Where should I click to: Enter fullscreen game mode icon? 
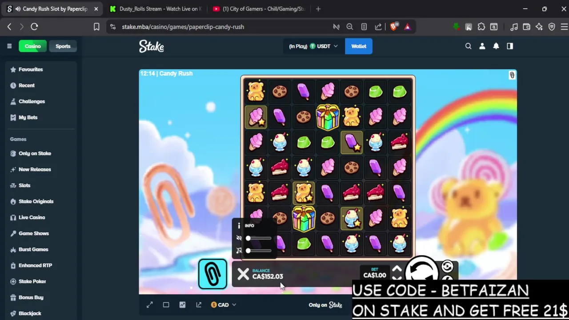point(150,305)
